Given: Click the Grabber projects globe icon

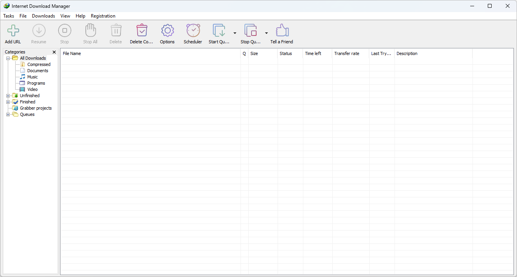Looking at the screenshot, I should (15, 108).
